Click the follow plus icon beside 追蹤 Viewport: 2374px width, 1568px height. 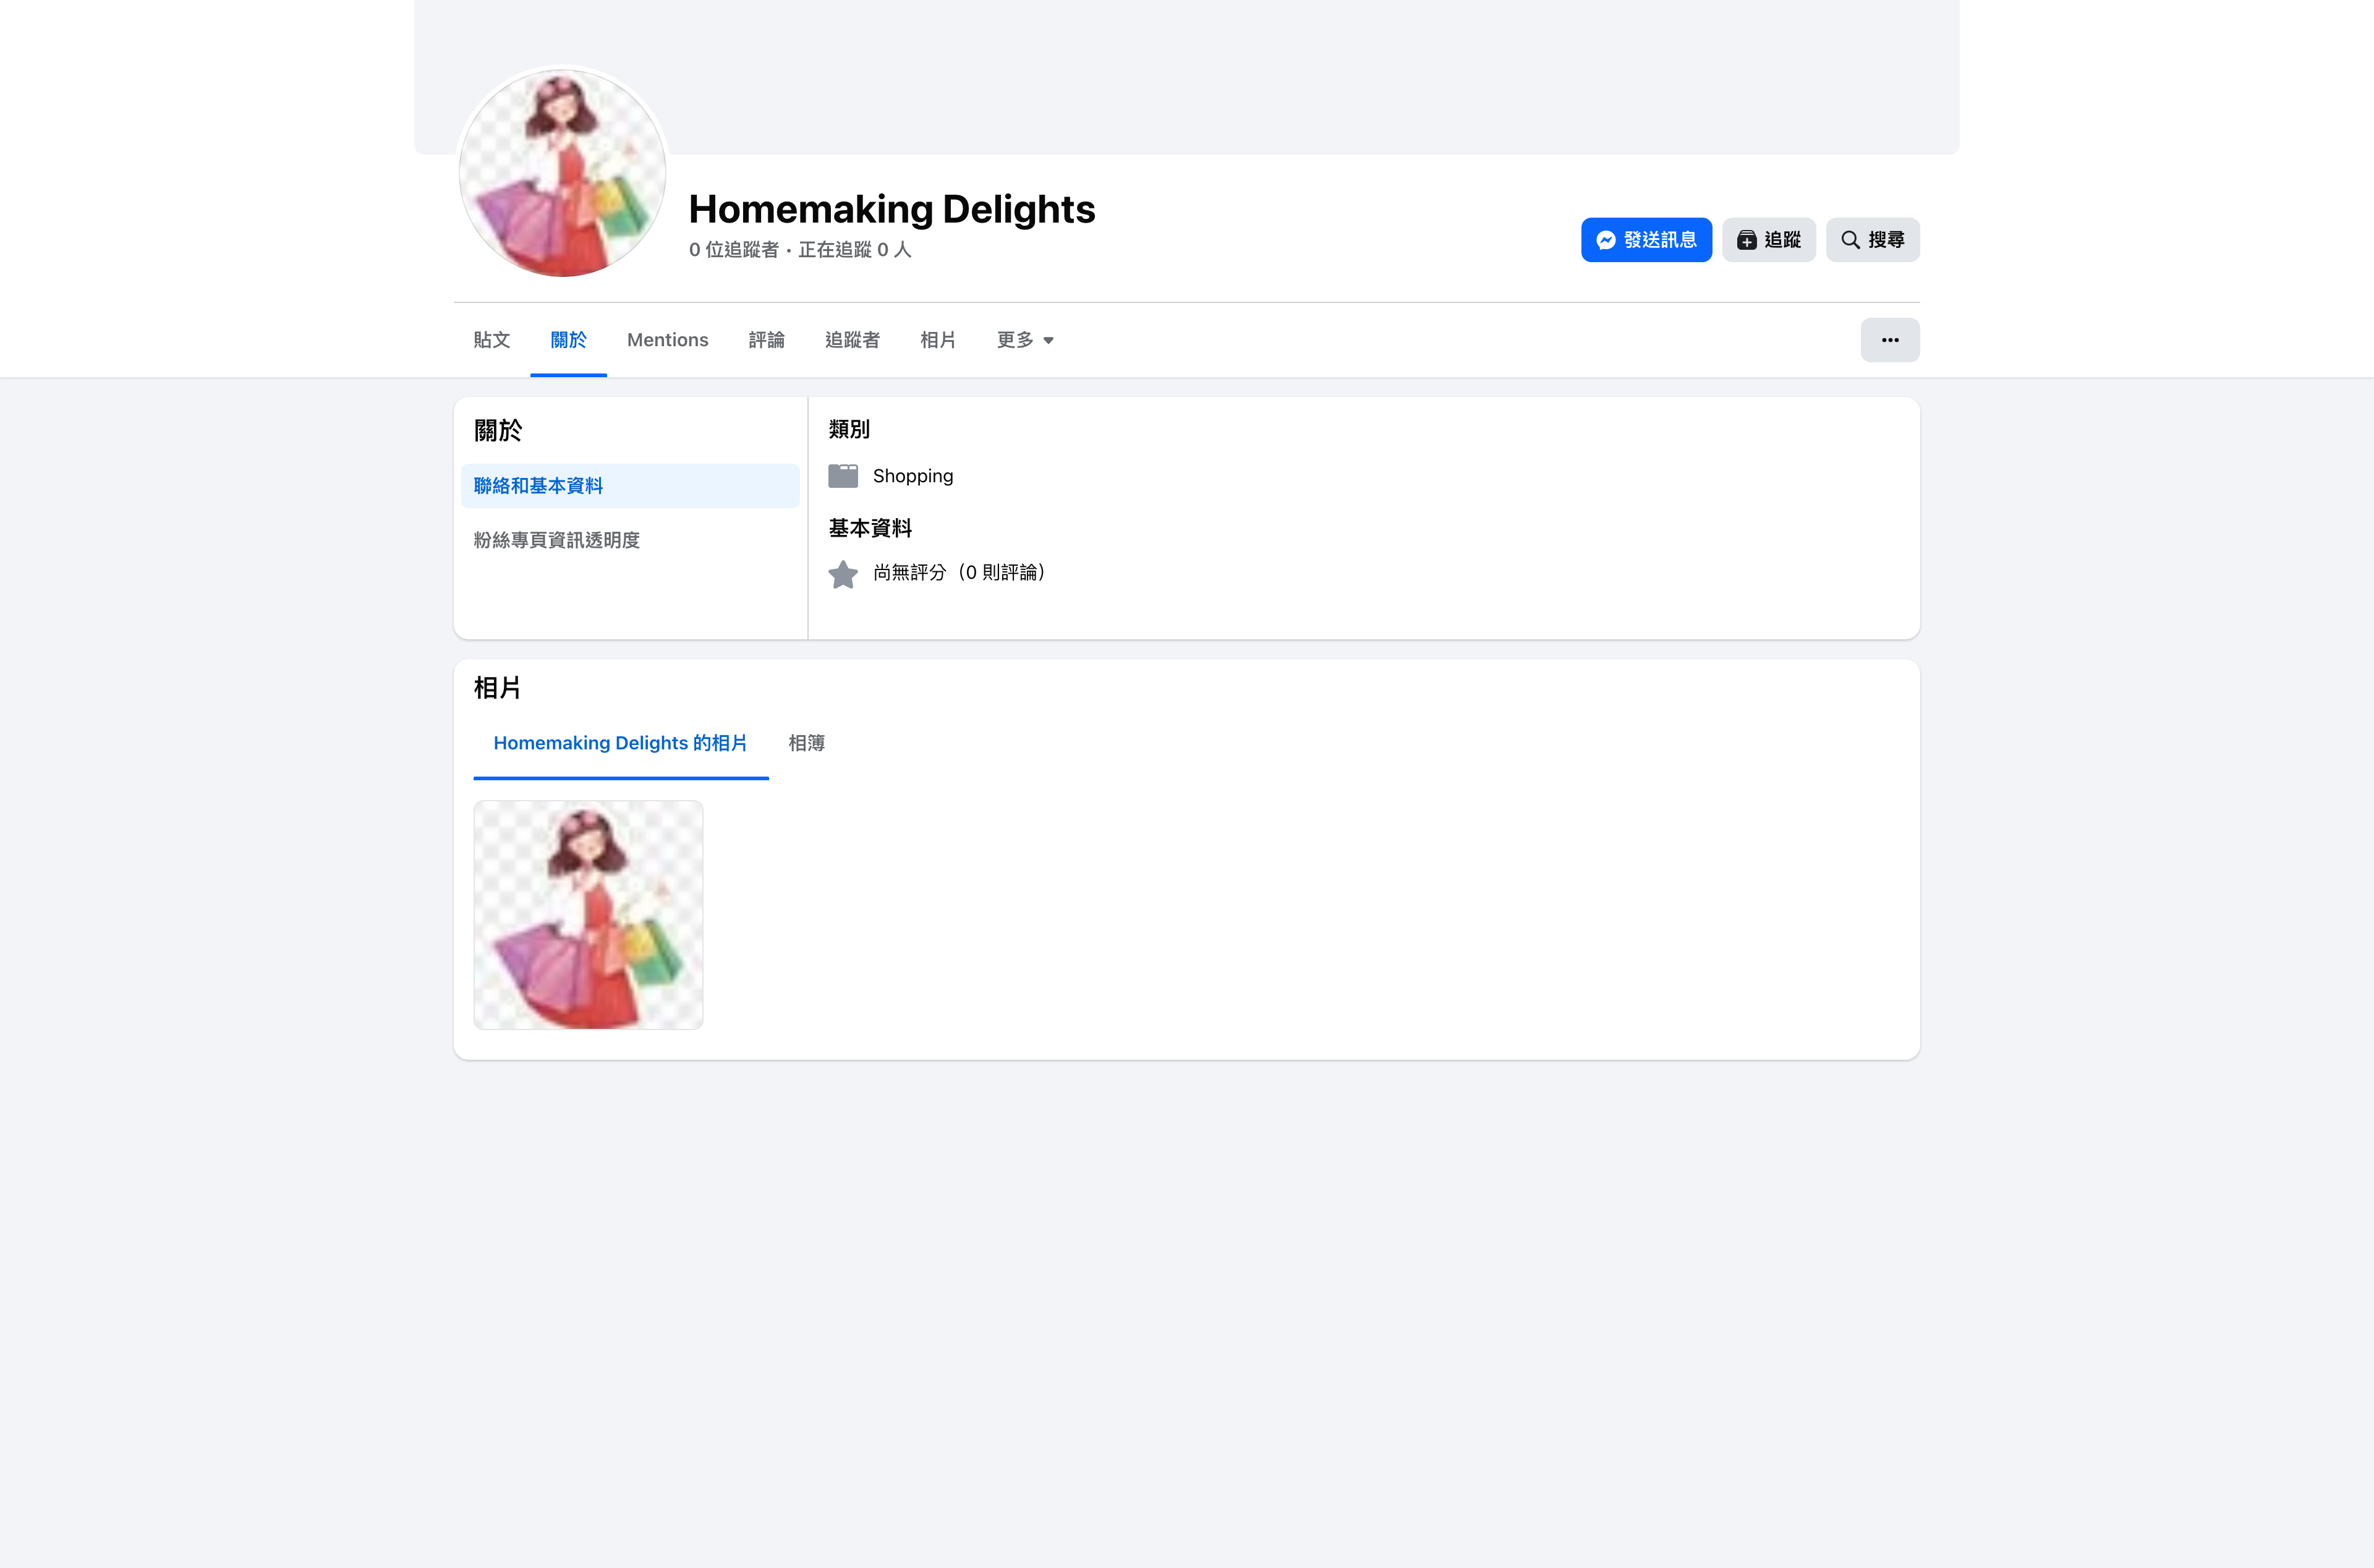point(1746,240)
